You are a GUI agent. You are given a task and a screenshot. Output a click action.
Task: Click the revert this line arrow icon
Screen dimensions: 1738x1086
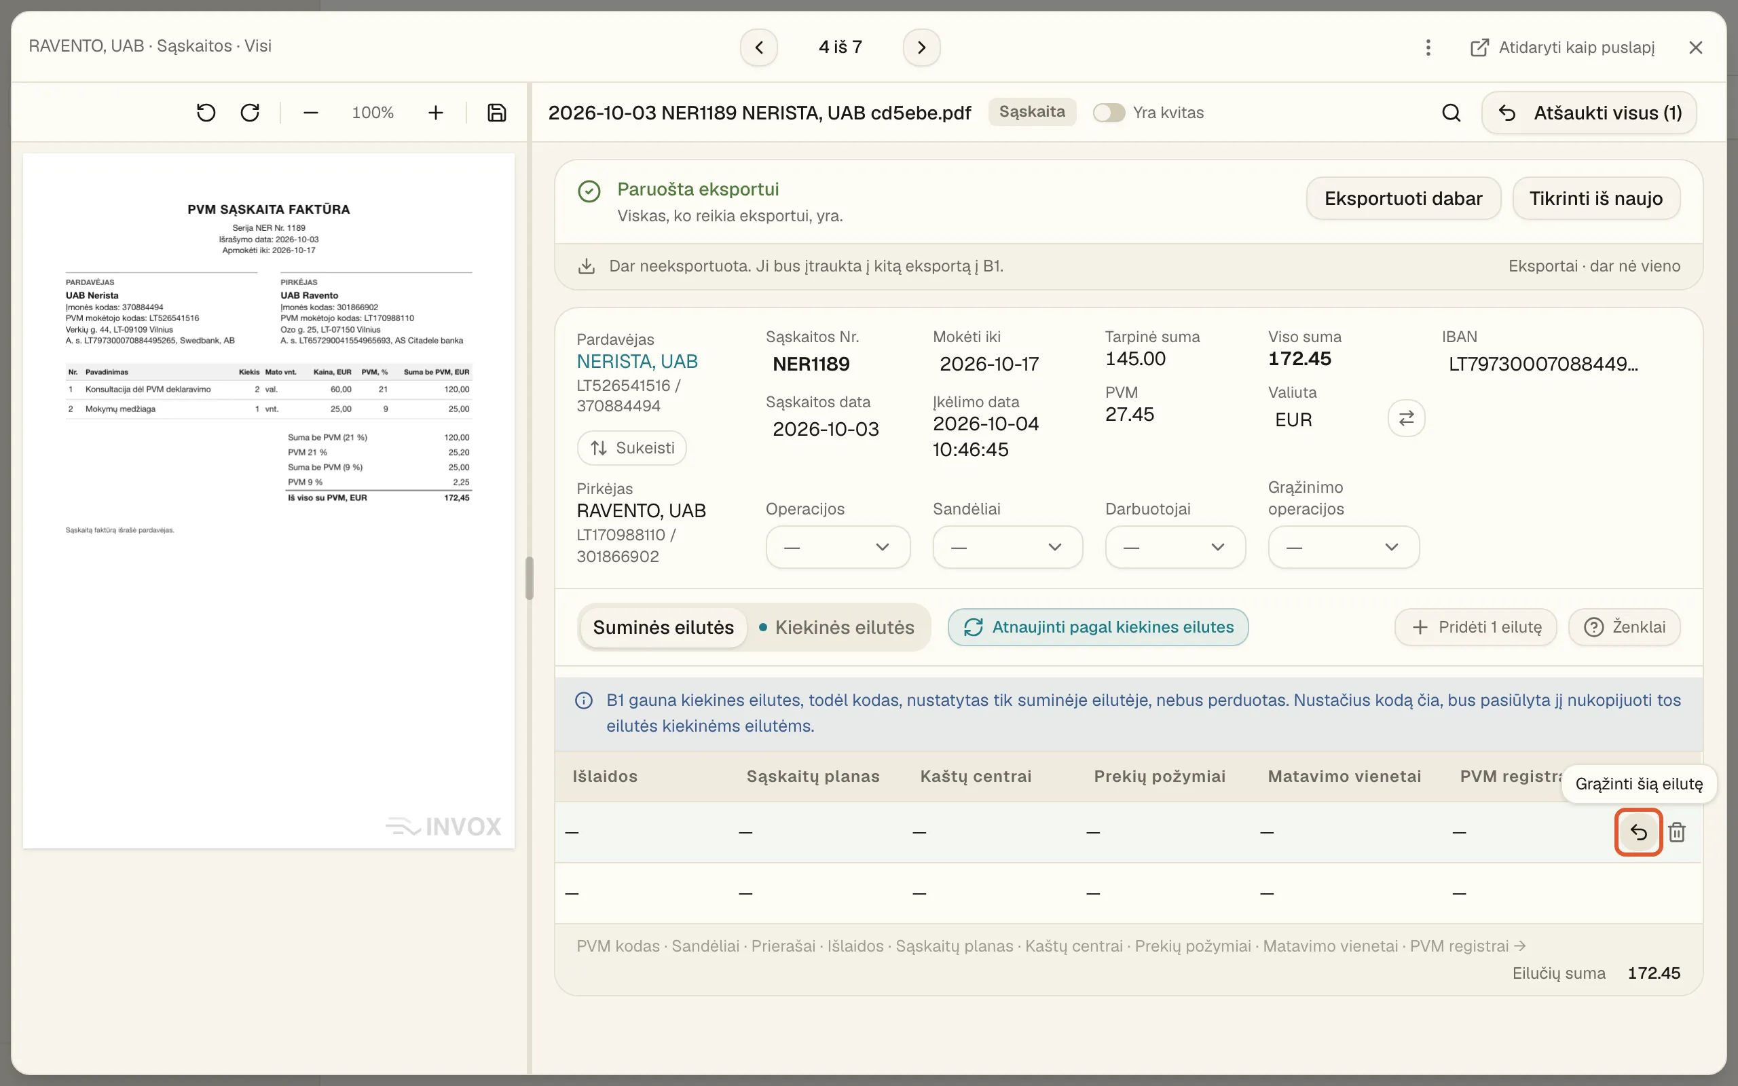[x=1638, y=831]
